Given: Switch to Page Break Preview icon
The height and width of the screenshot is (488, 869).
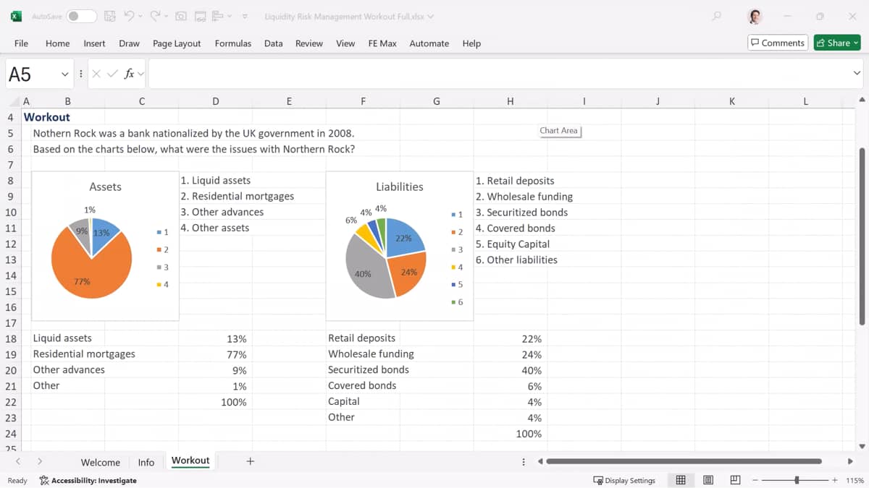Looking at the screenshot, I should [x=735, y=480].
